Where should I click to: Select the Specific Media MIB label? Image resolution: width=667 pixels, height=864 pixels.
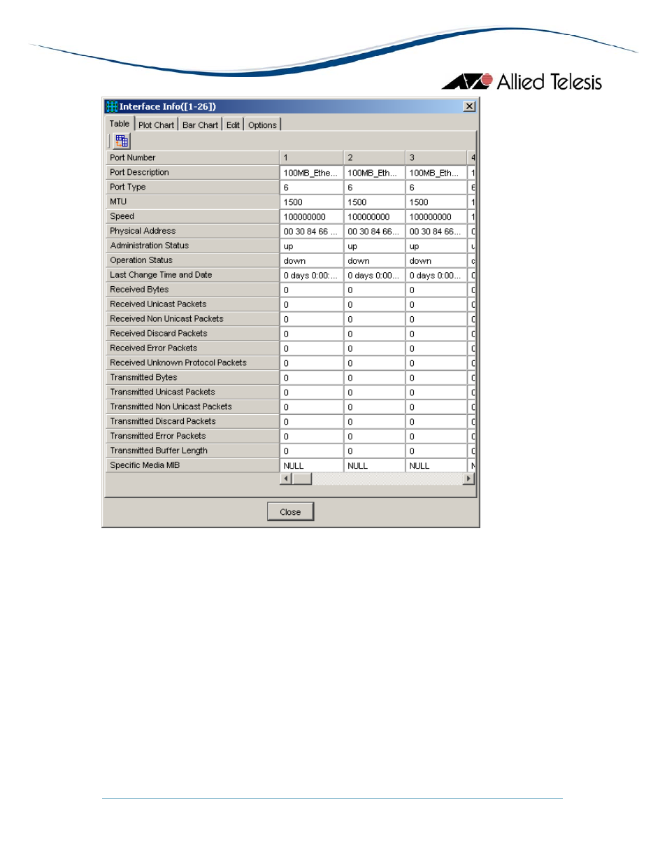click(x=192, y=465)
